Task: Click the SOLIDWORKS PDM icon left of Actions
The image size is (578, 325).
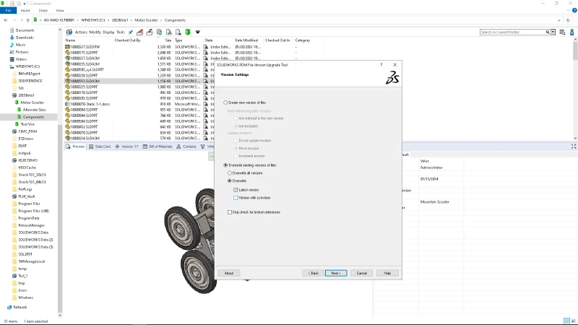Action: click(69, 32)
